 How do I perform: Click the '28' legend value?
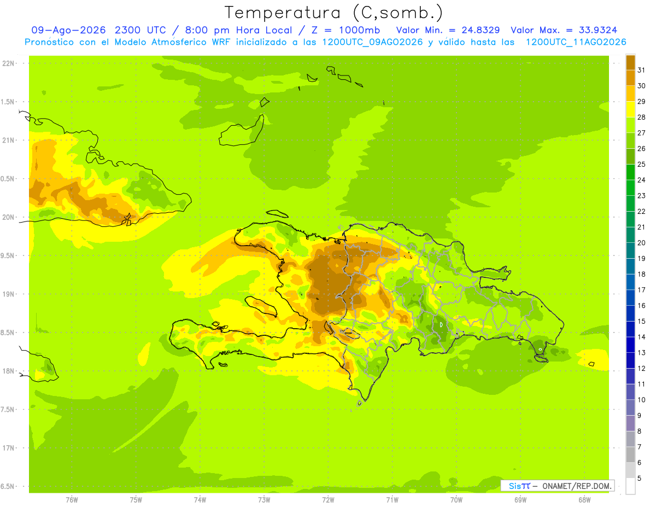(641, 117)
